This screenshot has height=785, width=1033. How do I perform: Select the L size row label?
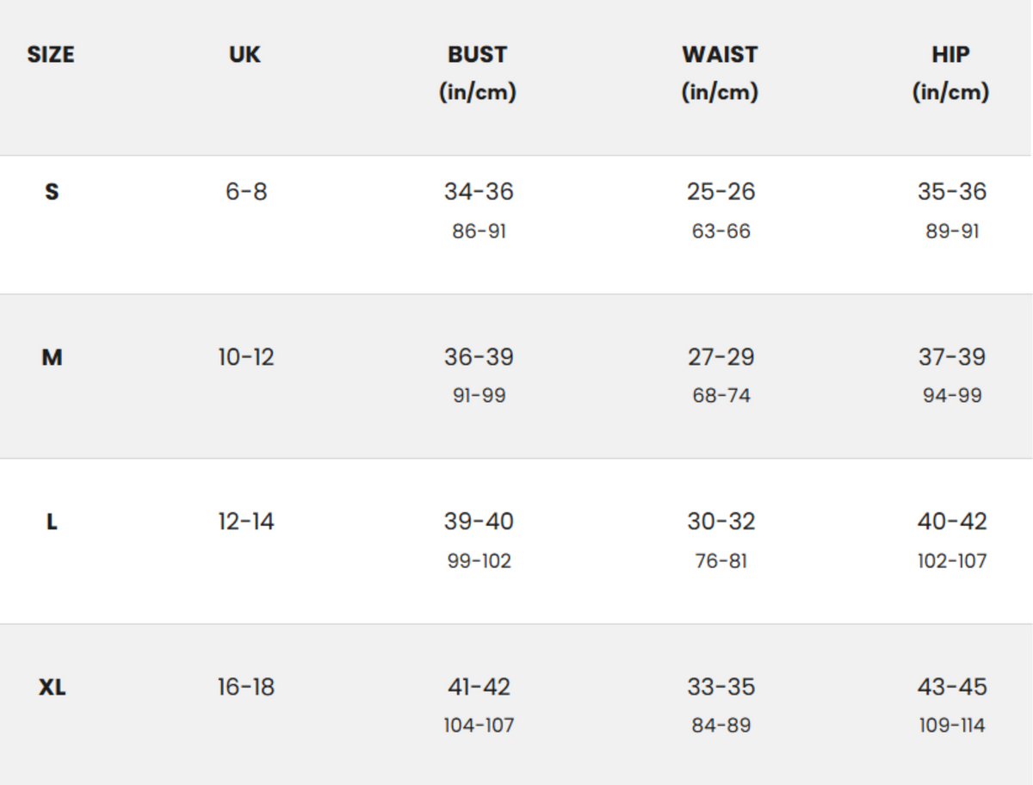tap(52, 522)
